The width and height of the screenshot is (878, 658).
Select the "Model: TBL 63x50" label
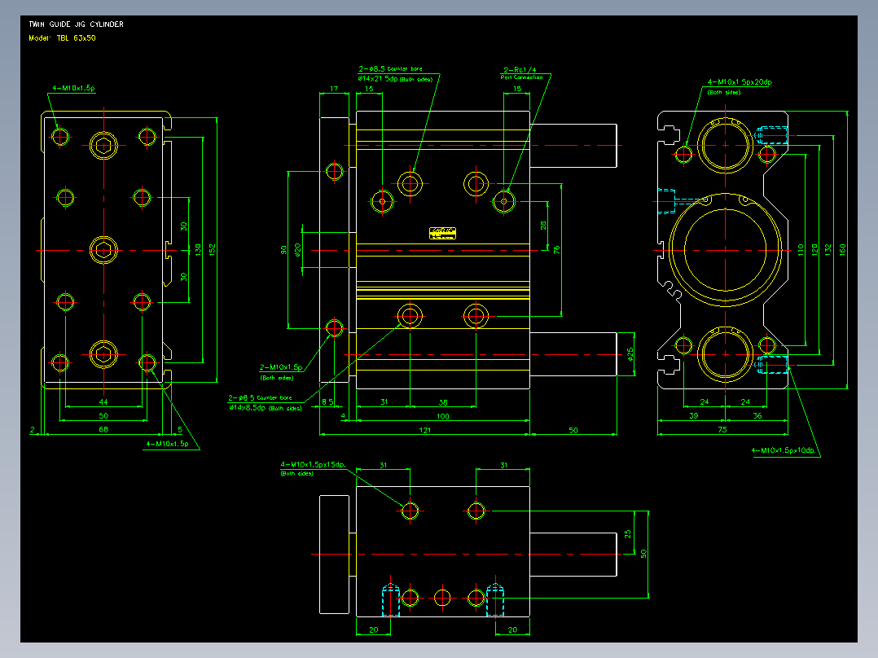coord(62,38)
